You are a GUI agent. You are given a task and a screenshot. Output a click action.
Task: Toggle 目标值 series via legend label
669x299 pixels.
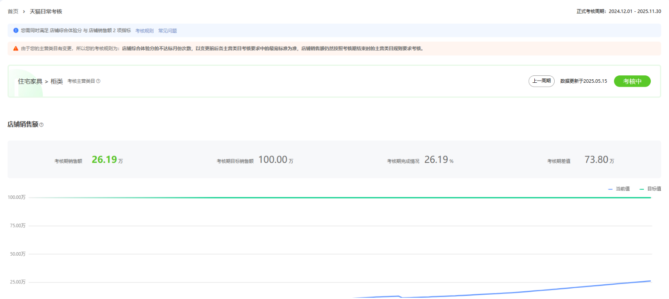pyautogui.click(x=654, y=189)
